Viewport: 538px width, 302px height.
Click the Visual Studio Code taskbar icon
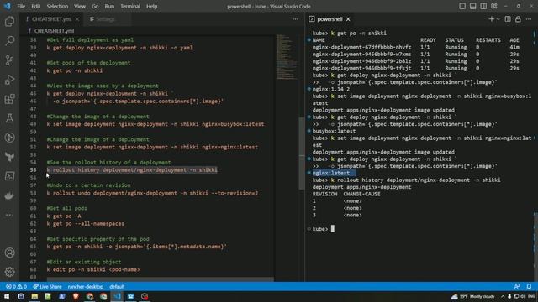point(117,296)
